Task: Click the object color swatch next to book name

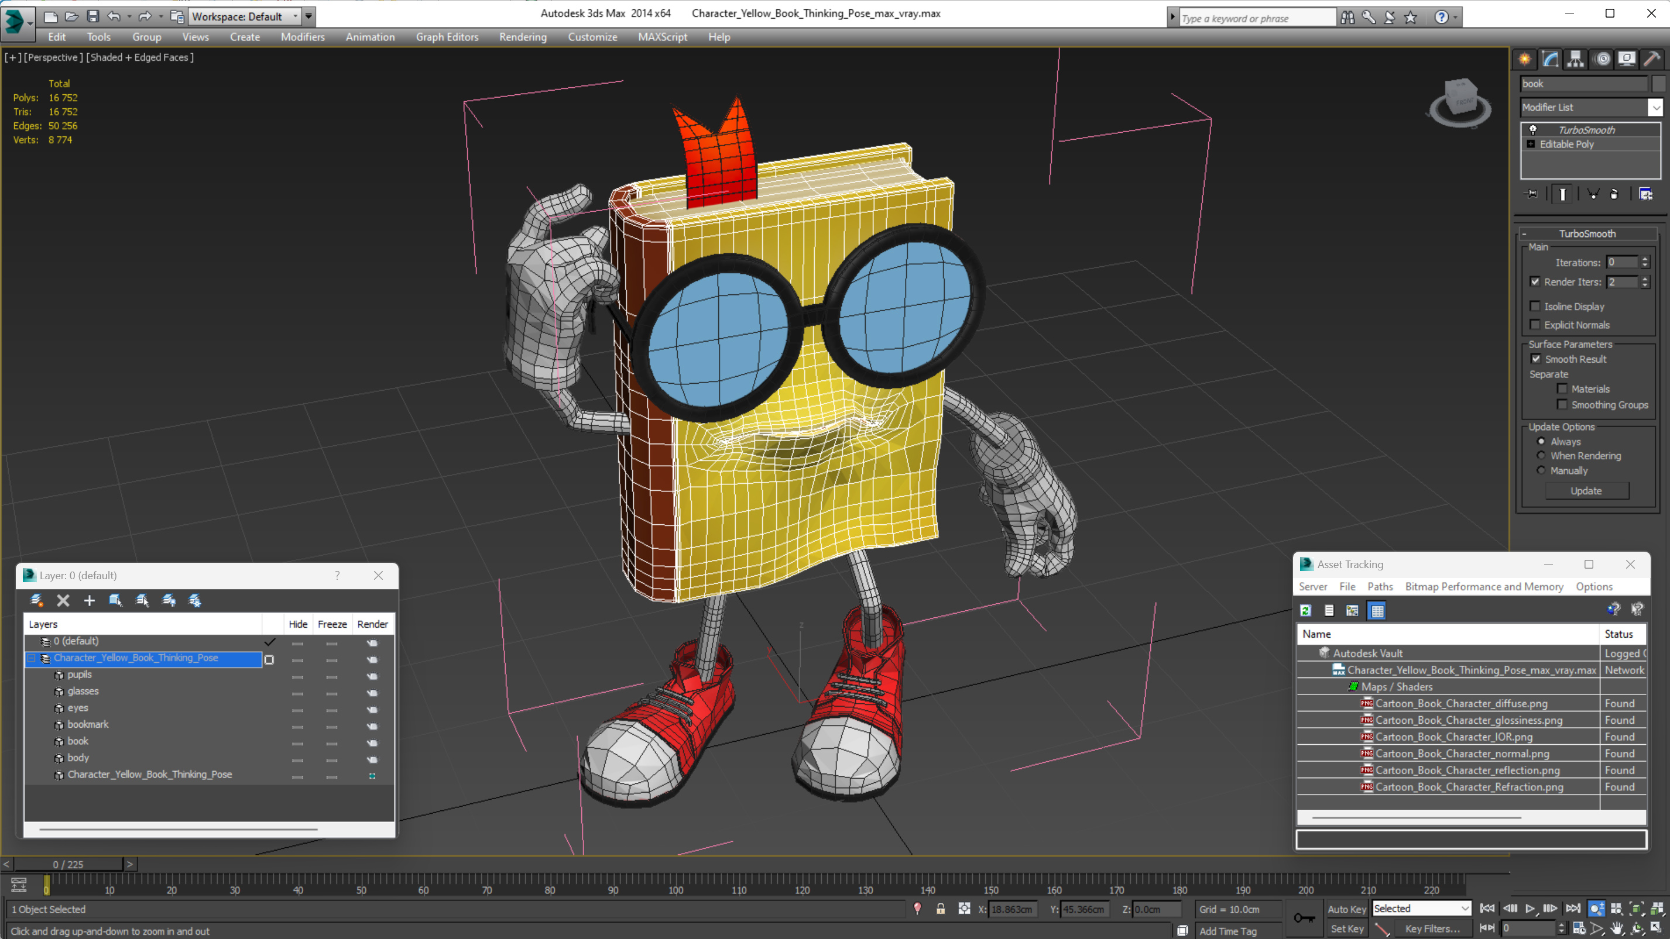Action: click(x=1658, y=84)
